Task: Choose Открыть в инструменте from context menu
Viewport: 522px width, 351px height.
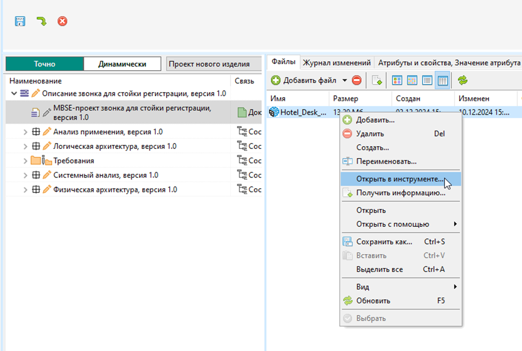Action: coord(400,180)
